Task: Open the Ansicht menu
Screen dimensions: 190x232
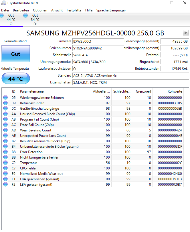Action: [57, 10]
